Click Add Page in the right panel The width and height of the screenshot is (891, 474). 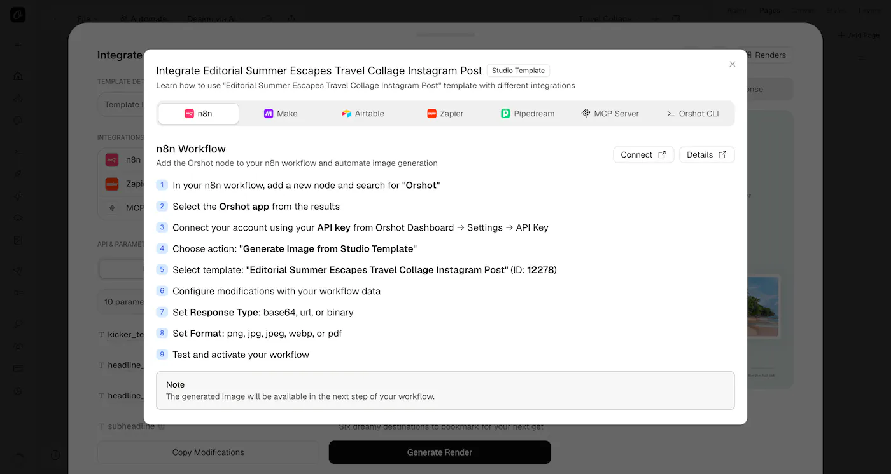(859, 36)
